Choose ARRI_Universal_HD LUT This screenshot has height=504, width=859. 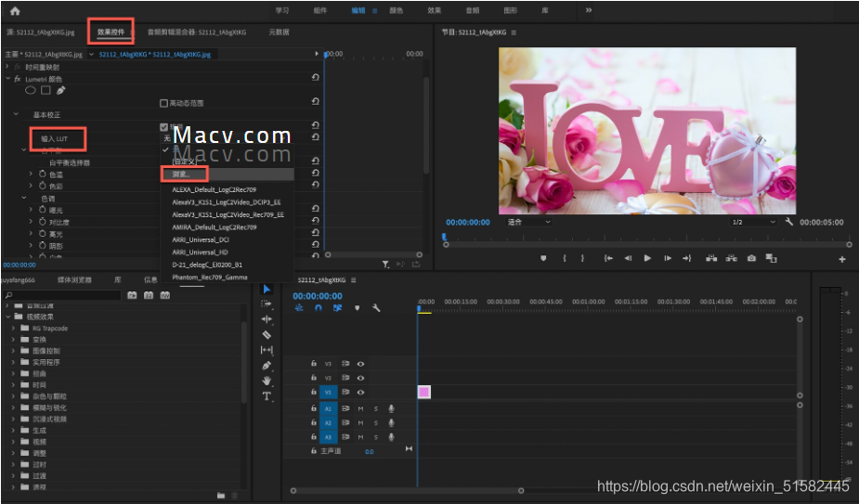(x=200, y=252)
